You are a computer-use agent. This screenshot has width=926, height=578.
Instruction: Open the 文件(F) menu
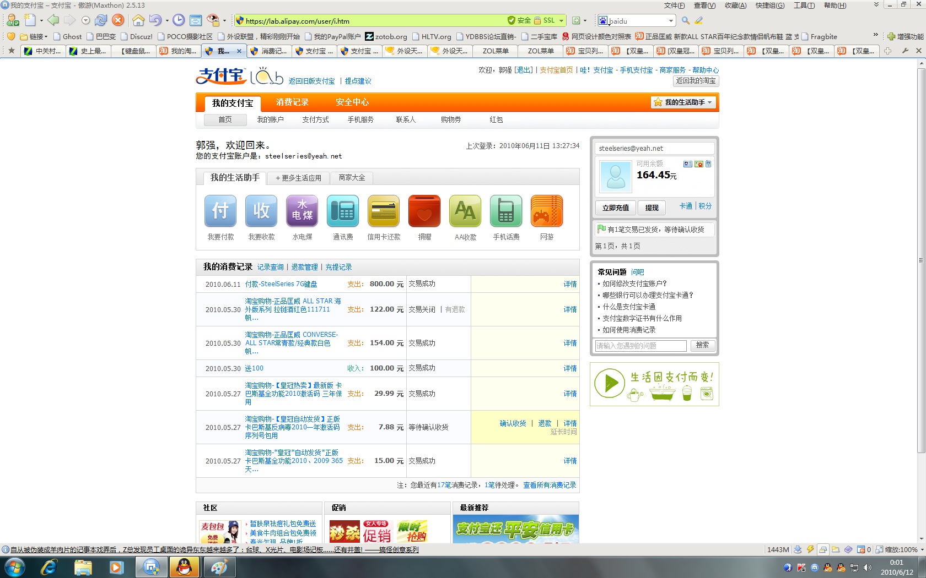coord(674,6)
